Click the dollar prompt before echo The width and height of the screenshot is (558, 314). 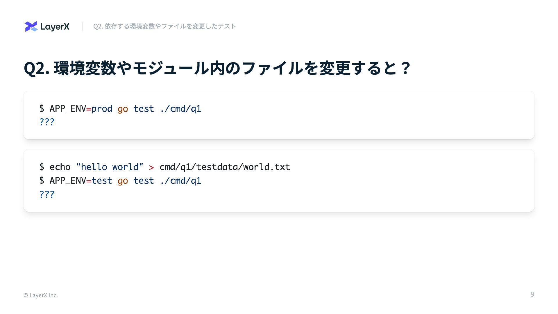[42, 167]
